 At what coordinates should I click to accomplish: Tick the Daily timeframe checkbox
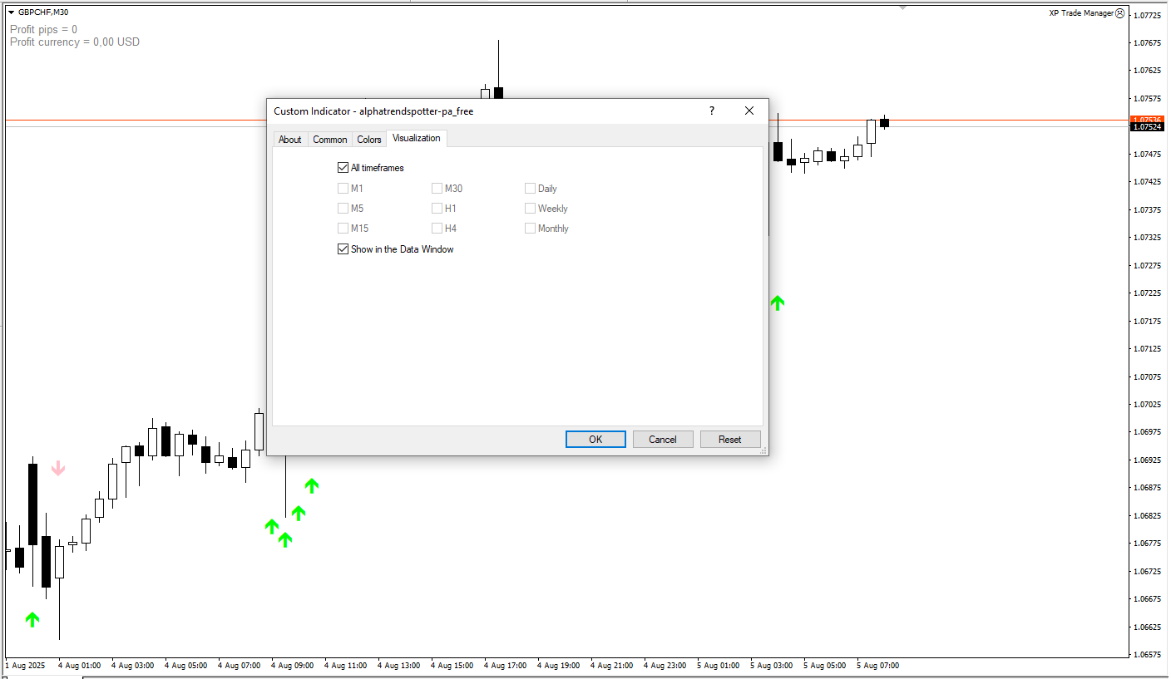(x=530, y=189)
